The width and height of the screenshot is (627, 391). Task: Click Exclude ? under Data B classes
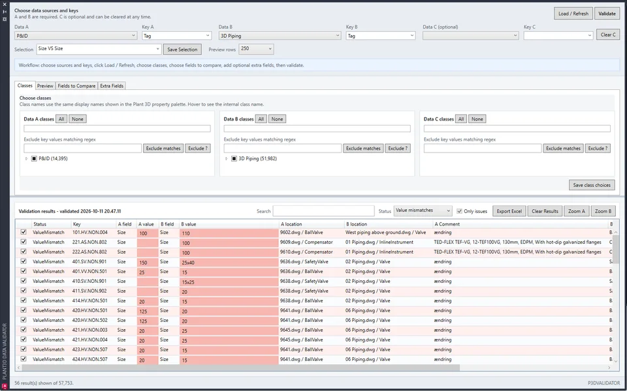click(x=398, y=149)
